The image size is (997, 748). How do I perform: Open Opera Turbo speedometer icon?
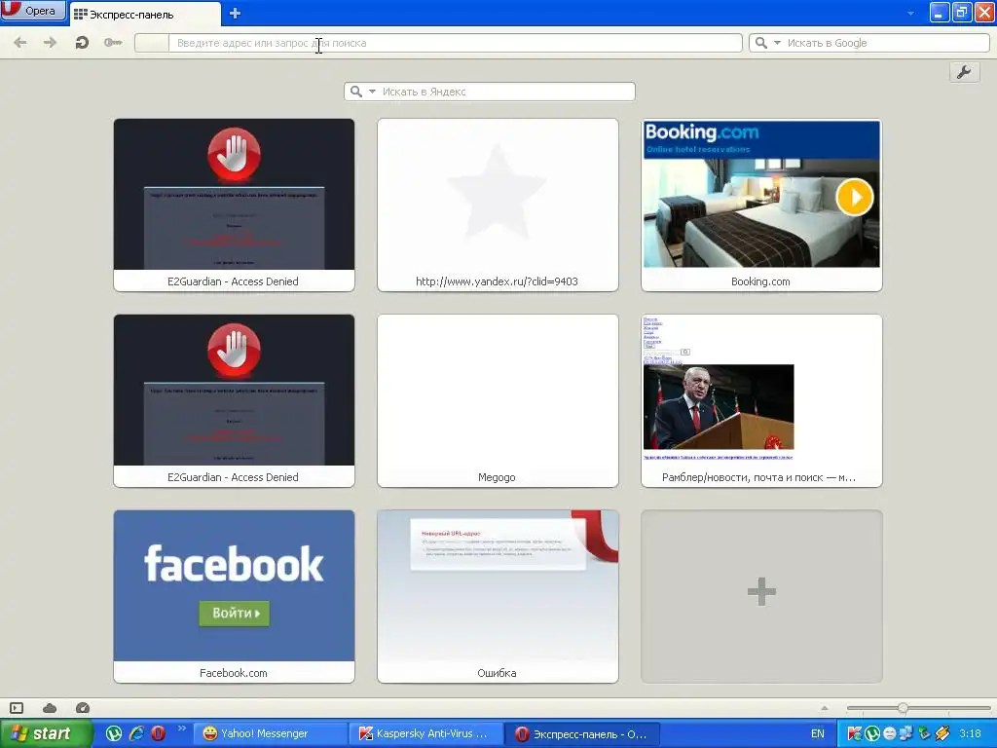coord(83,708)
